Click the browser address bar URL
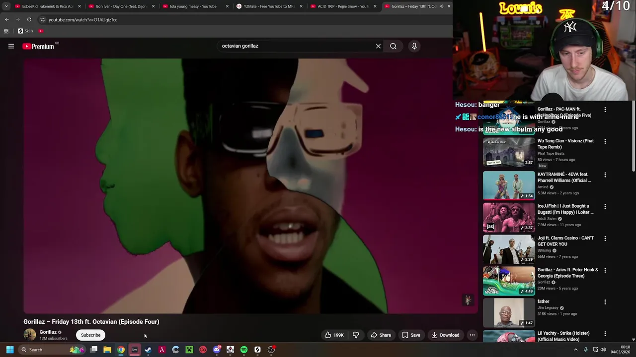636x357 pixels. tap(83, 20)
